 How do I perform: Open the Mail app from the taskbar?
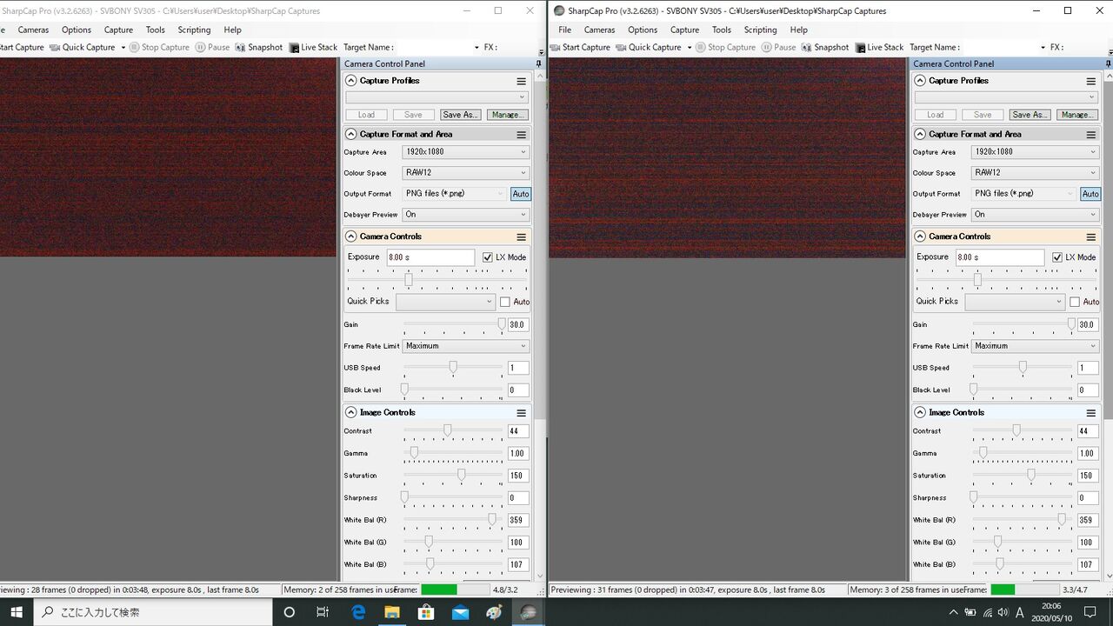click(x=459, y=612)
